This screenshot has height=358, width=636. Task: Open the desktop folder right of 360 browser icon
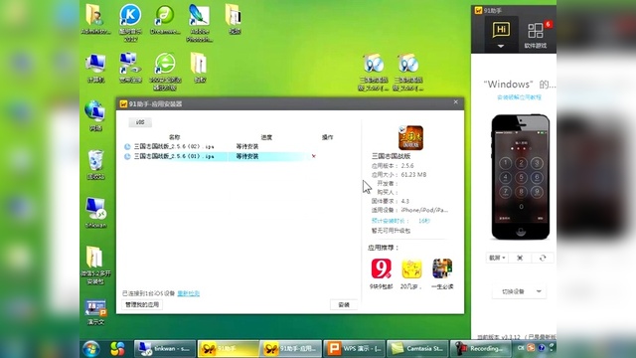pyautogui.click(x=199, y=68)
